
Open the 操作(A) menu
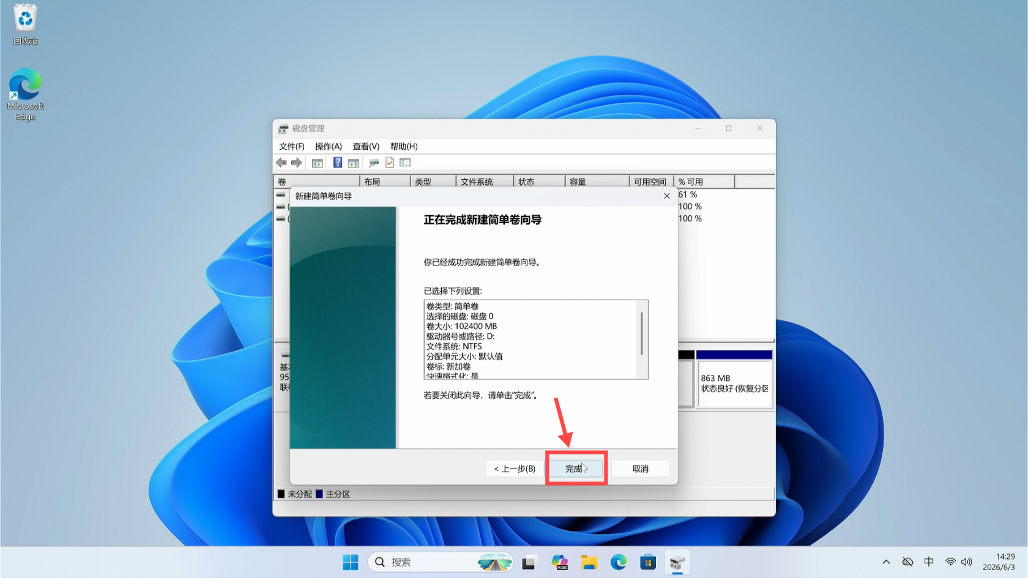coord(329,147)
